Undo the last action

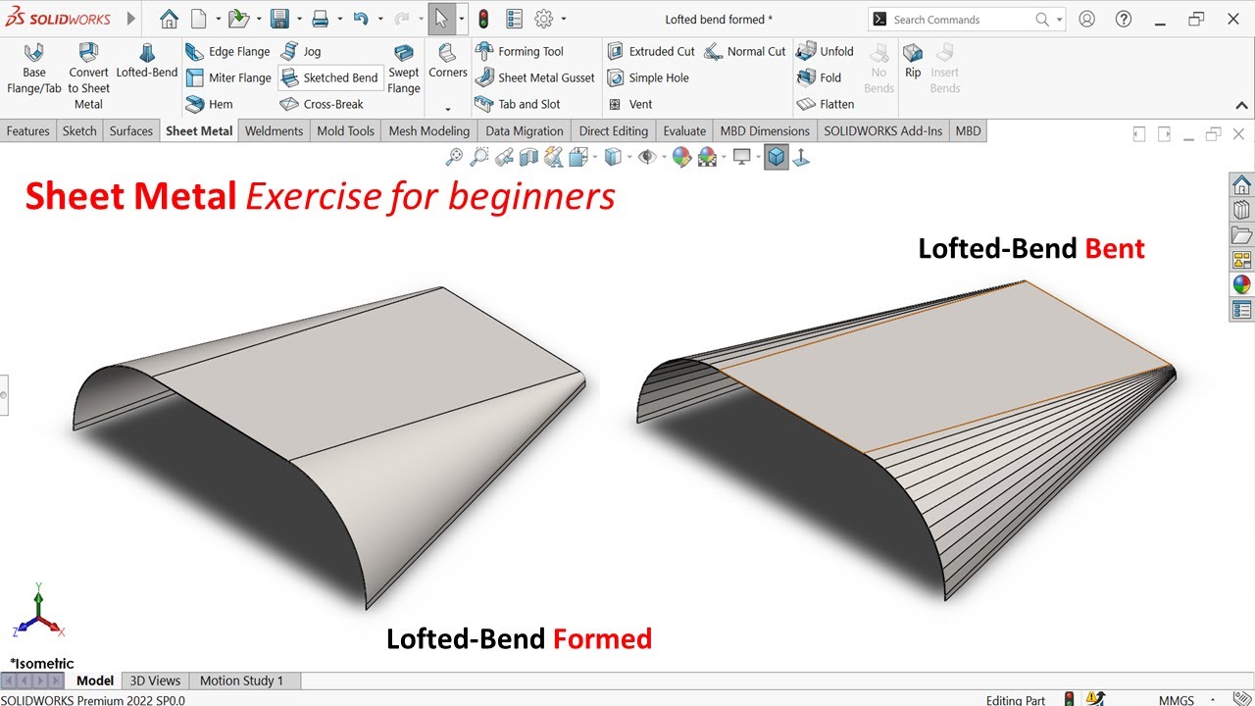(361, 19)
